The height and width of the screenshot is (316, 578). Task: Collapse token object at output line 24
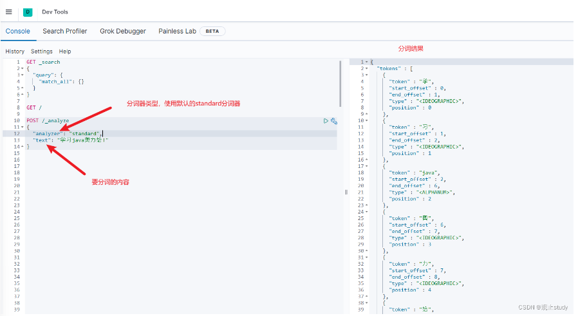click(366, 212)
